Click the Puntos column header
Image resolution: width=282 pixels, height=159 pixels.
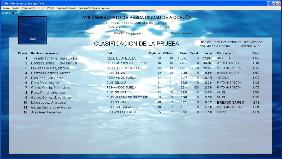(x=208, y=53)
